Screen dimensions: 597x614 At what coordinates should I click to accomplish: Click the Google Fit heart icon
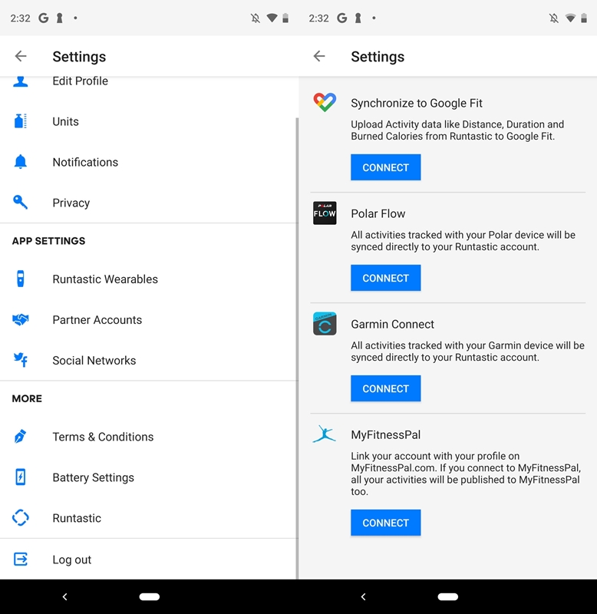325,102
